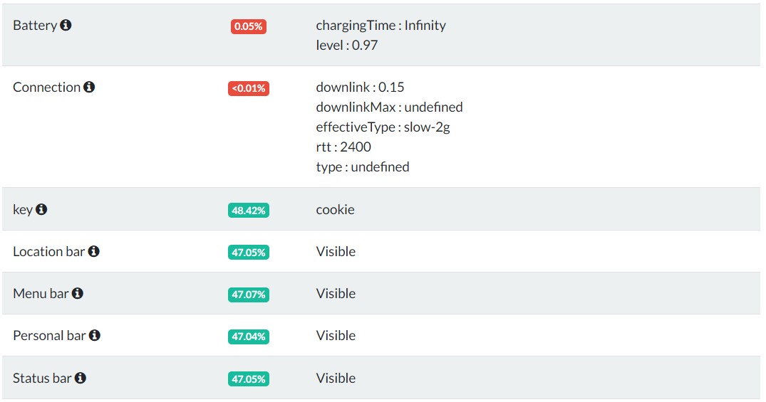This screenshot has height=402, width=766.
Task: Click the Status bar info icon
Action: [81, 379]
